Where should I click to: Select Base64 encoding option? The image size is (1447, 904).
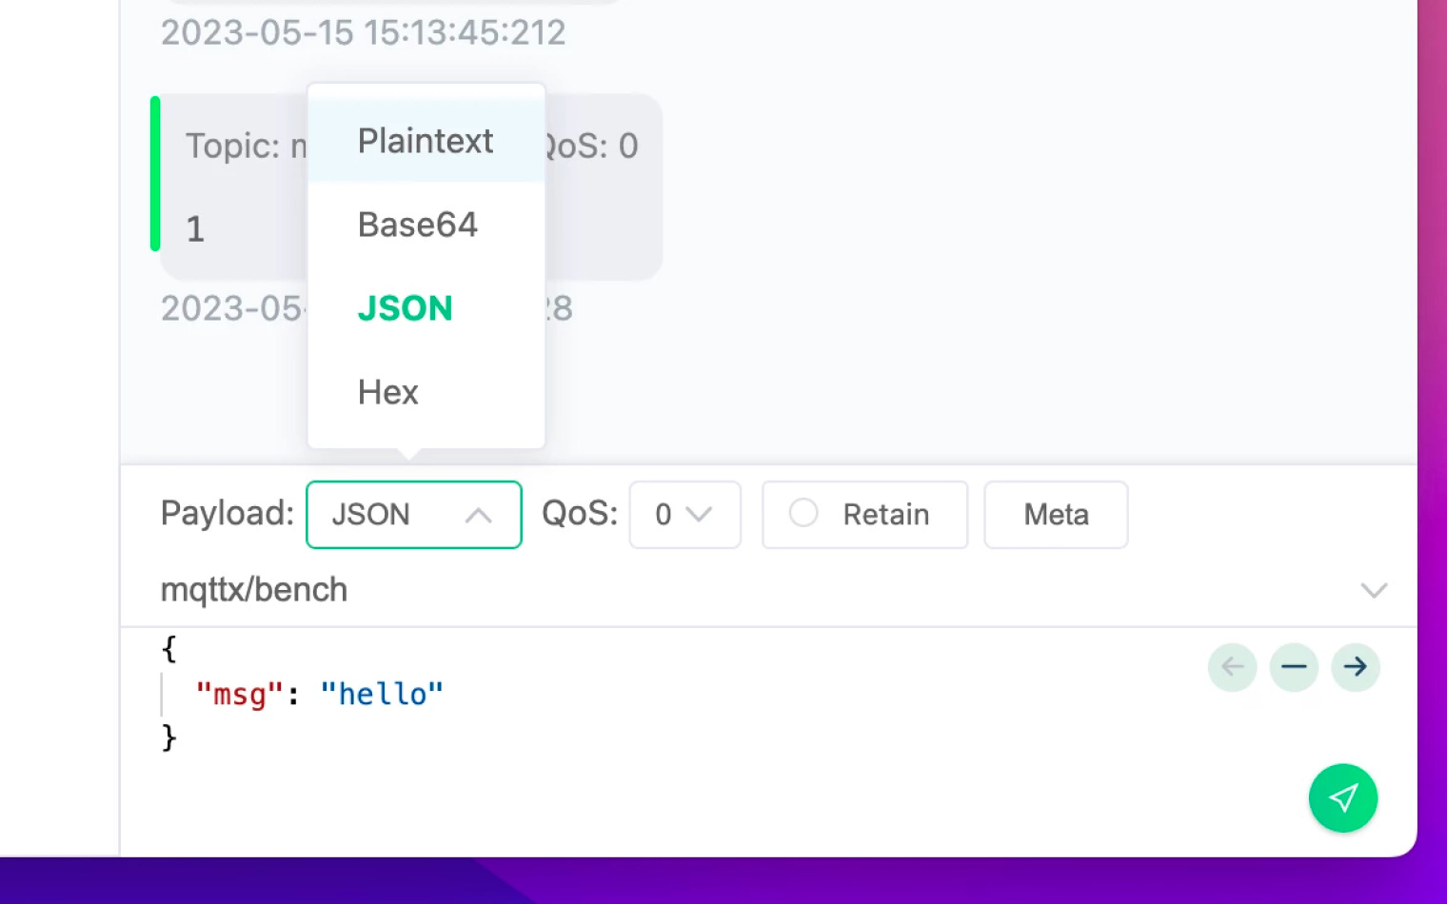(x=417, y=225)
